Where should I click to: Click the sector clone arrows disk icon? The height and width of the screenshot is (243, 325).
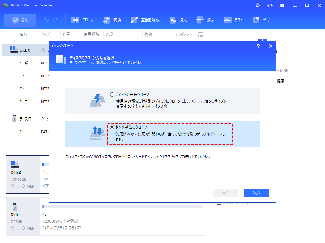(x=97, y=133)
